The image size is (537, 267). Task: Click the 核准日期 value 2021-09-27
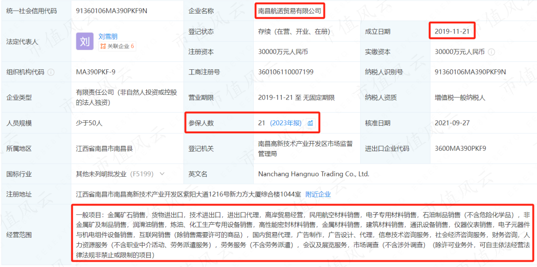[452, 123]
